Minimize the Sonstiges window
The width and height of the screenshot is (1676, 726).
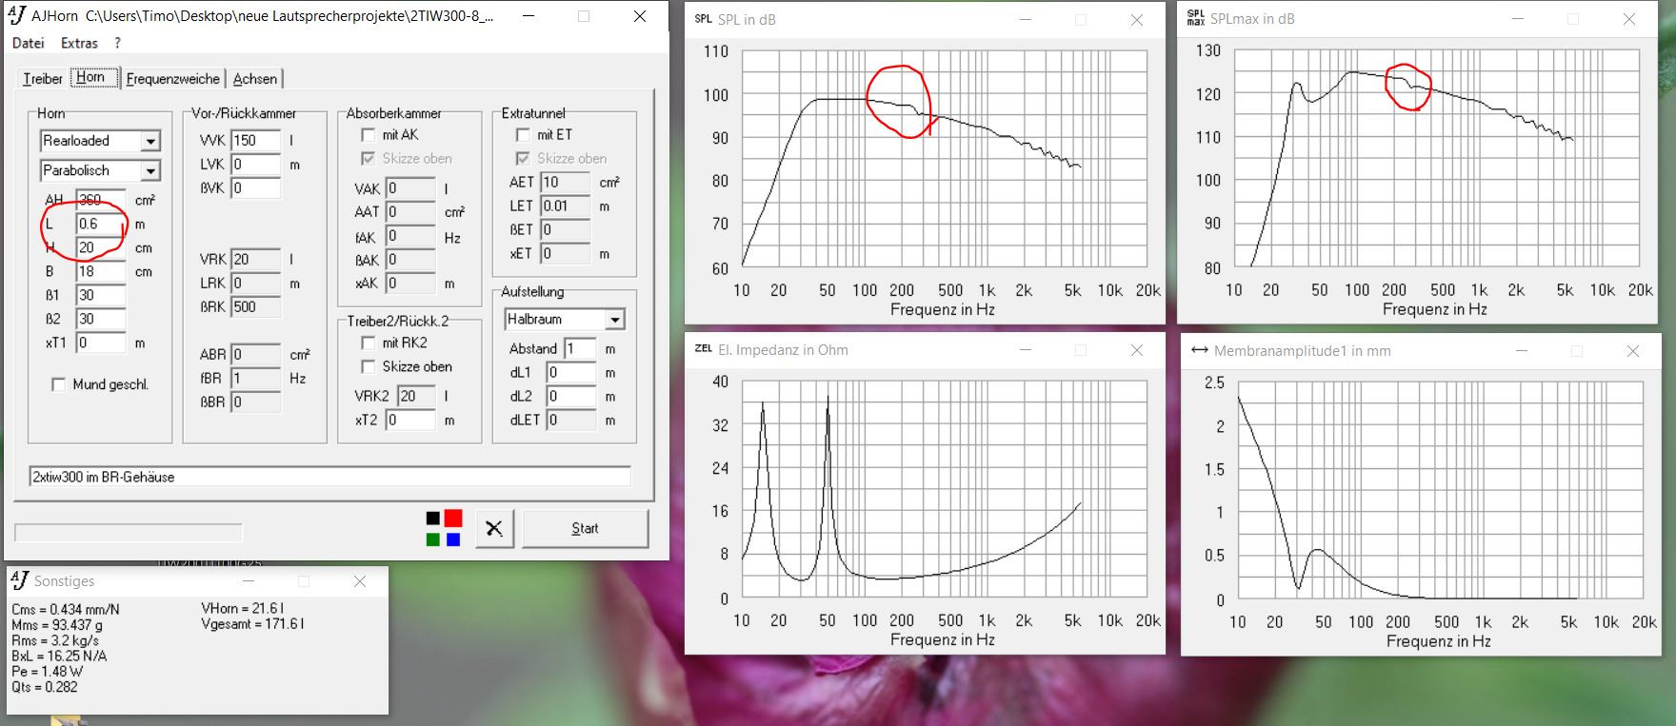click(x=249, y=580)
